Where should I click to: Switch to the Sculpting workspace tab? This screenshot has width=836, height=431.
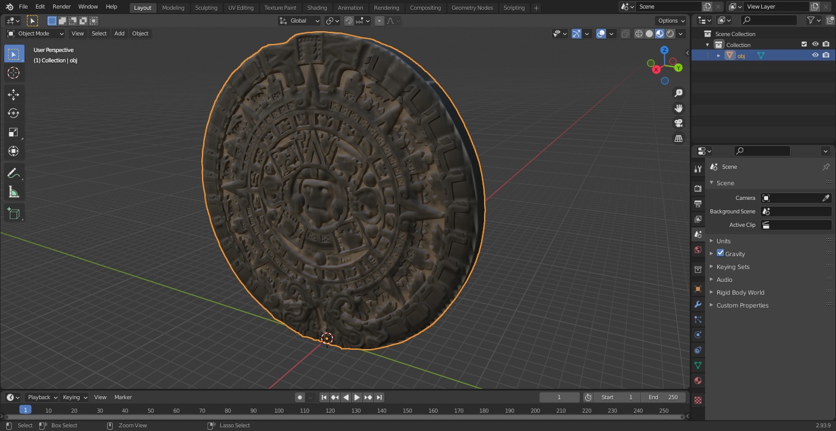pyautogui.click(x=206, y=8)
